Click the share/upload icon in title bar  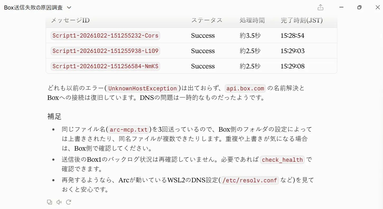point(320,7)
